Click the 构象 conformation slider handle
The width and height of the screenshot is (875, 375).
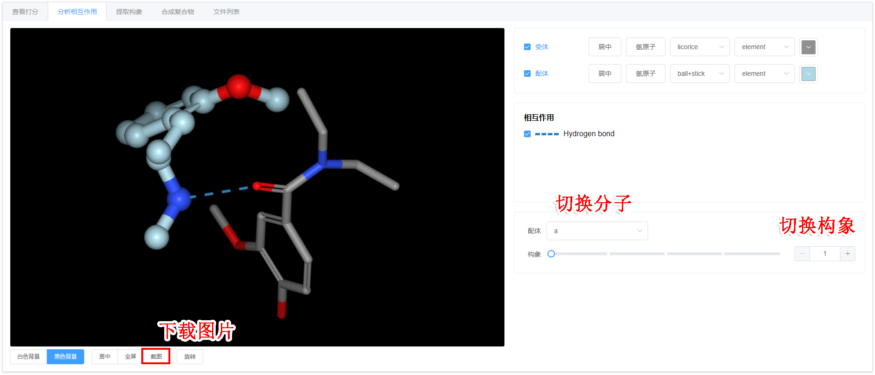(x=551, y=254)
